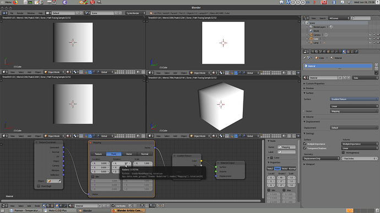Click the World icon in outliner

point(311,31)
